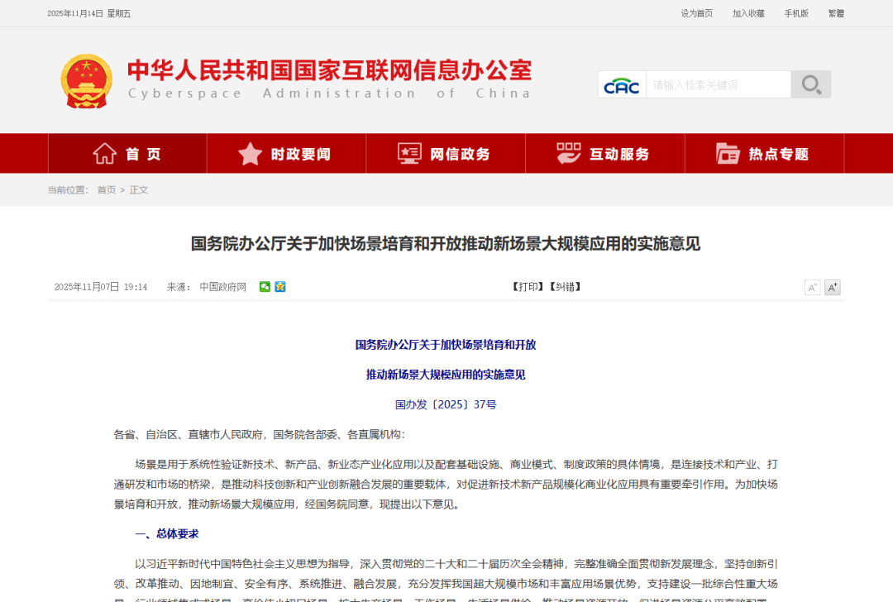Share the article to WeChat
This screenshot has width=893, height=602.
point(265,286)
